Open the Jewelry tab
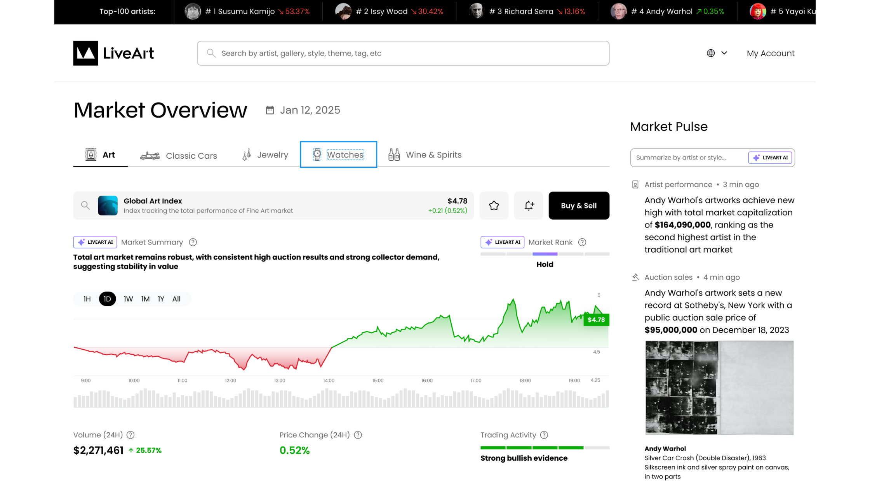This screenshot has height=489, width=870. [x=265, y=155]
